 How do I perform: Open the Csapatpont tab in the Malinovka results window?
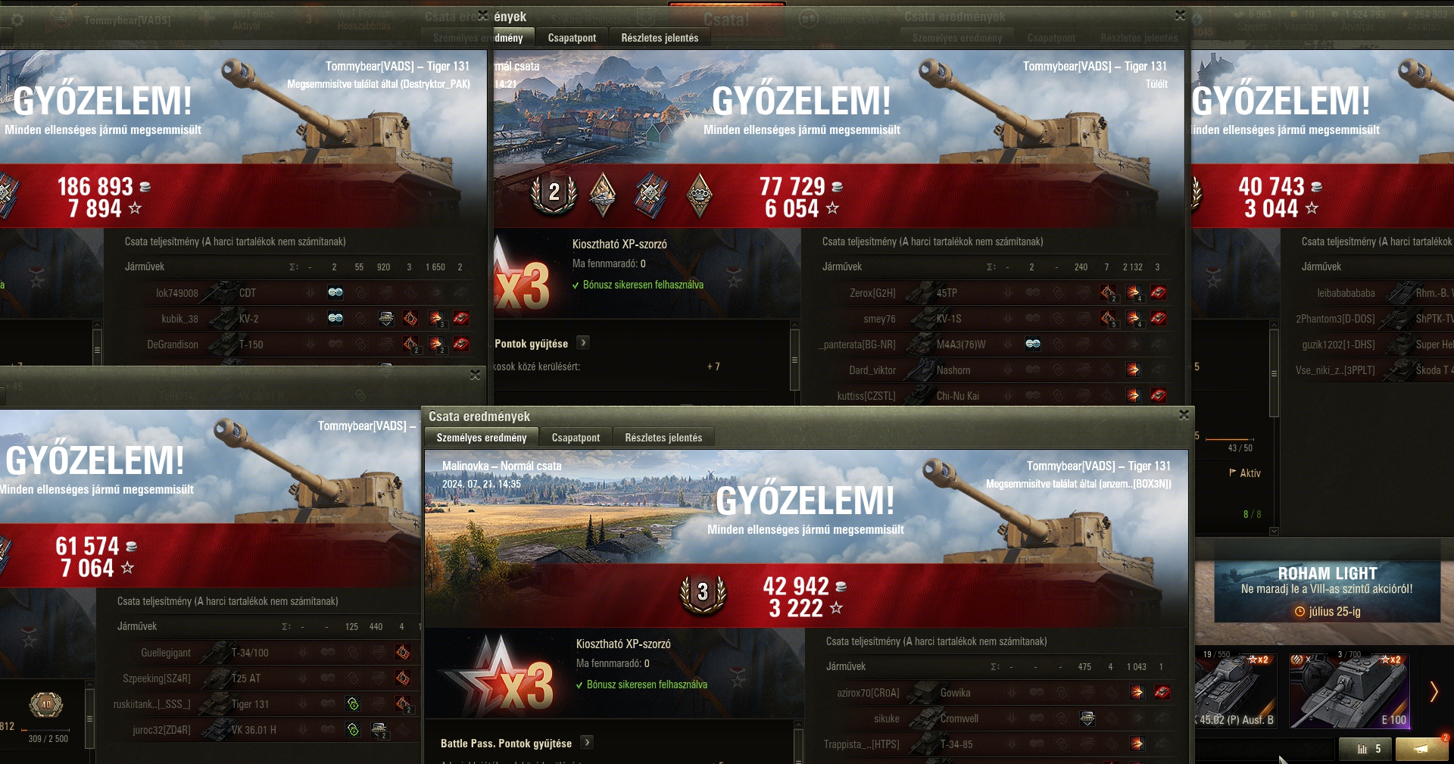pyautogui.click(x=576, y=438)
